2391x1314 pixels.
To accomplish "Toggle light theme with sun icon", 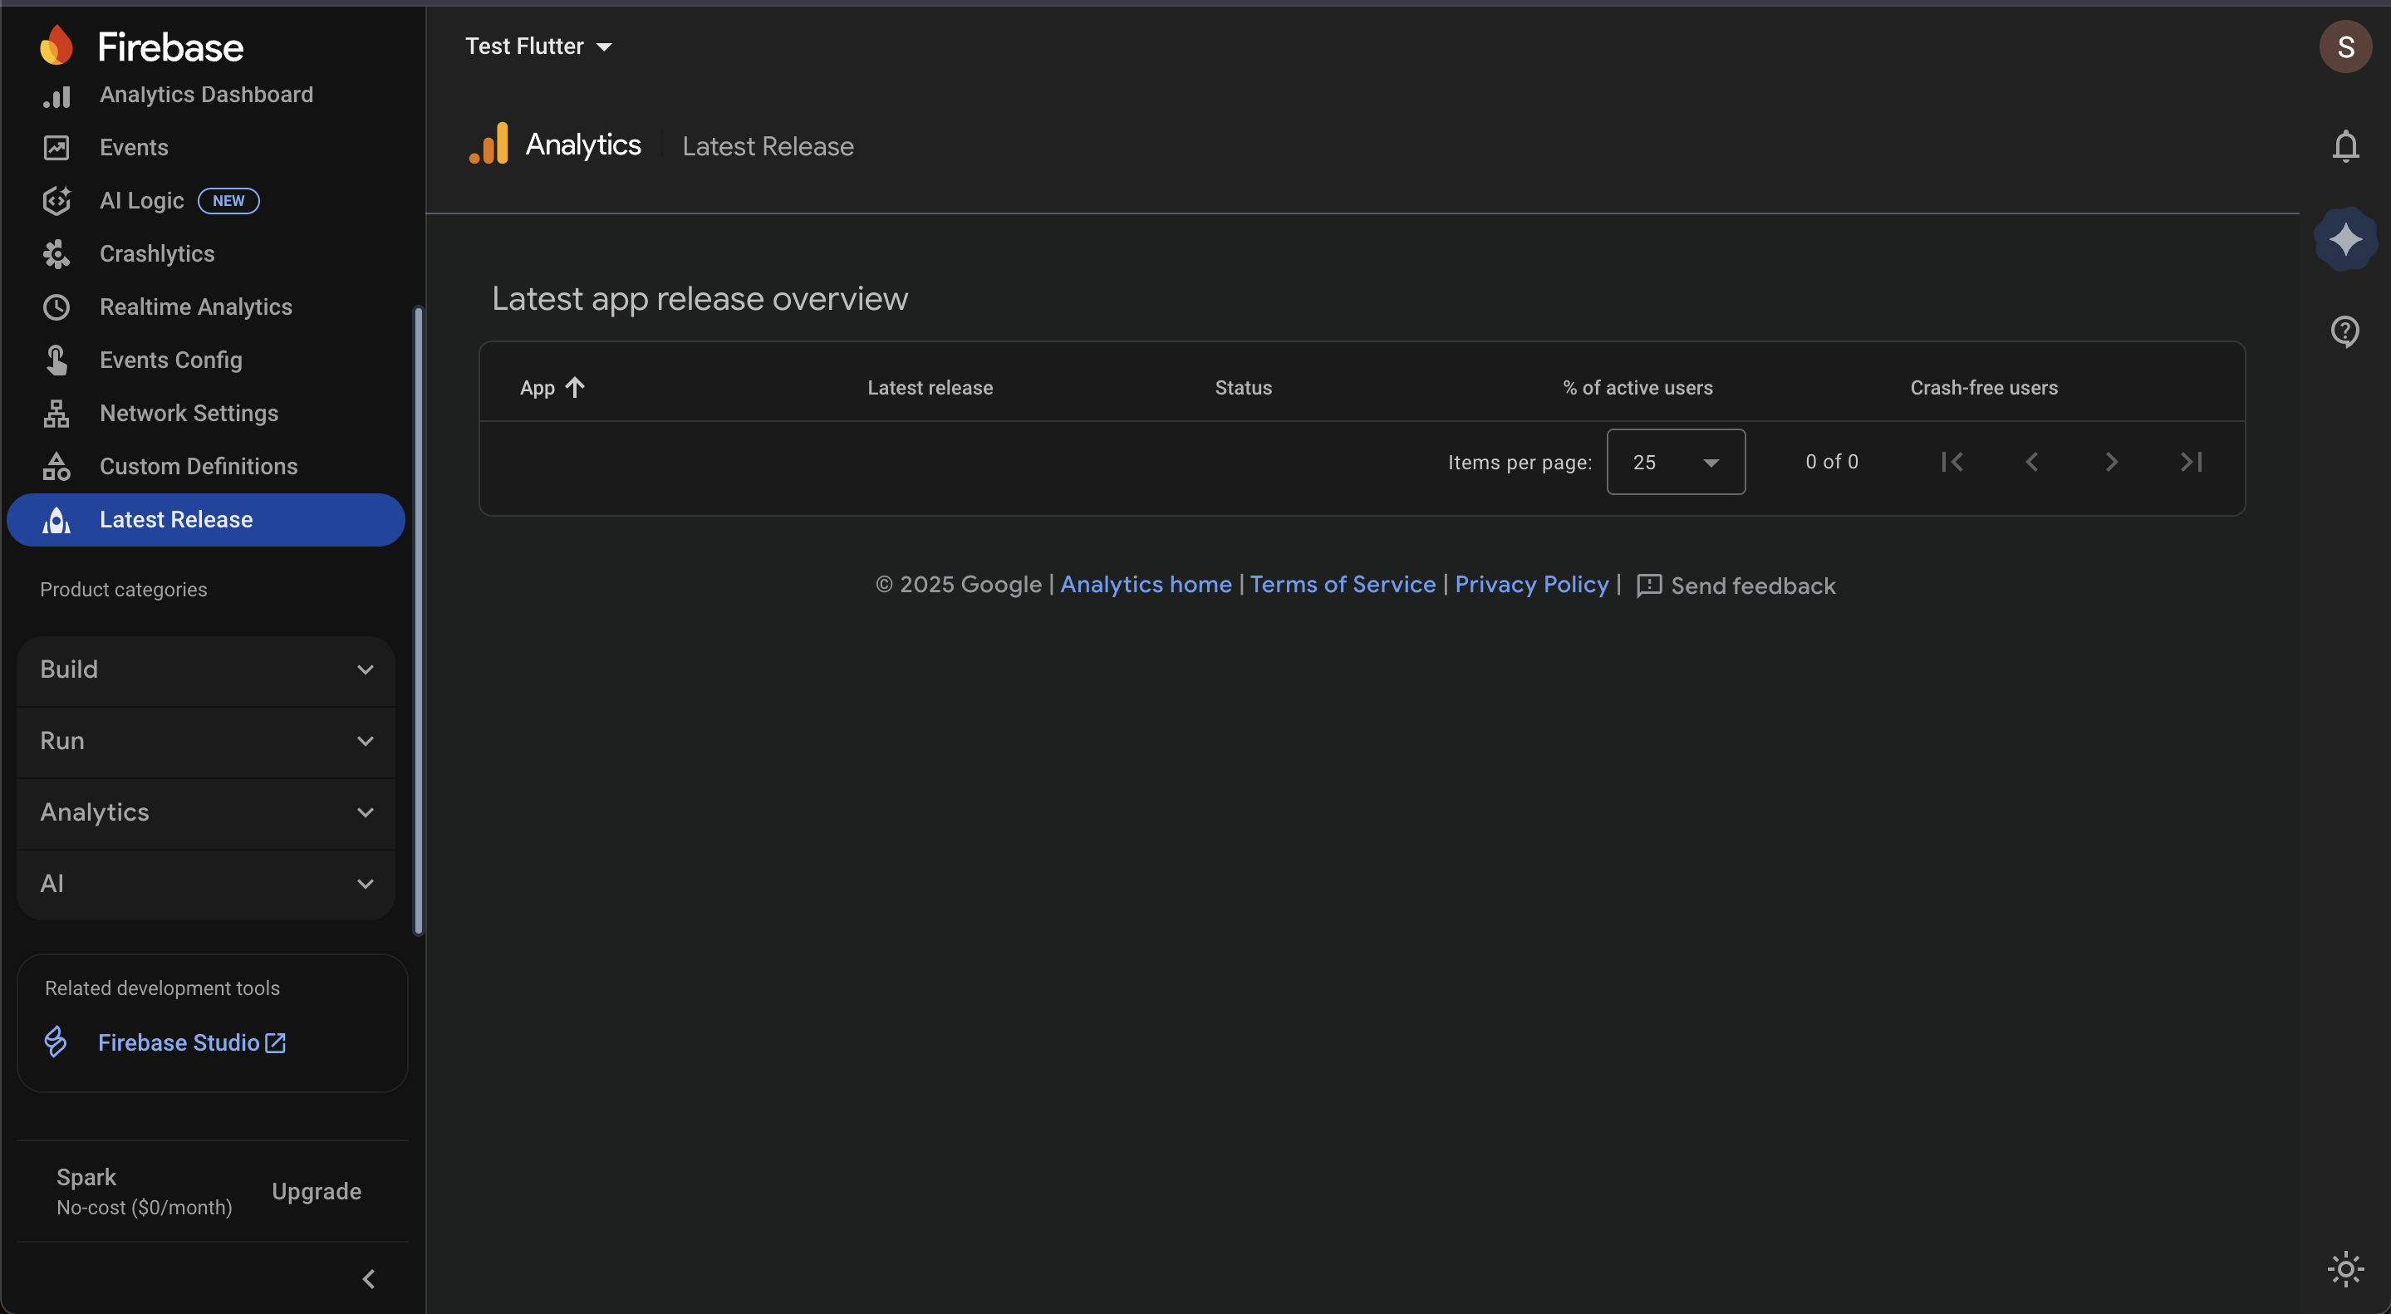I will click(x=2344, y=1268).
